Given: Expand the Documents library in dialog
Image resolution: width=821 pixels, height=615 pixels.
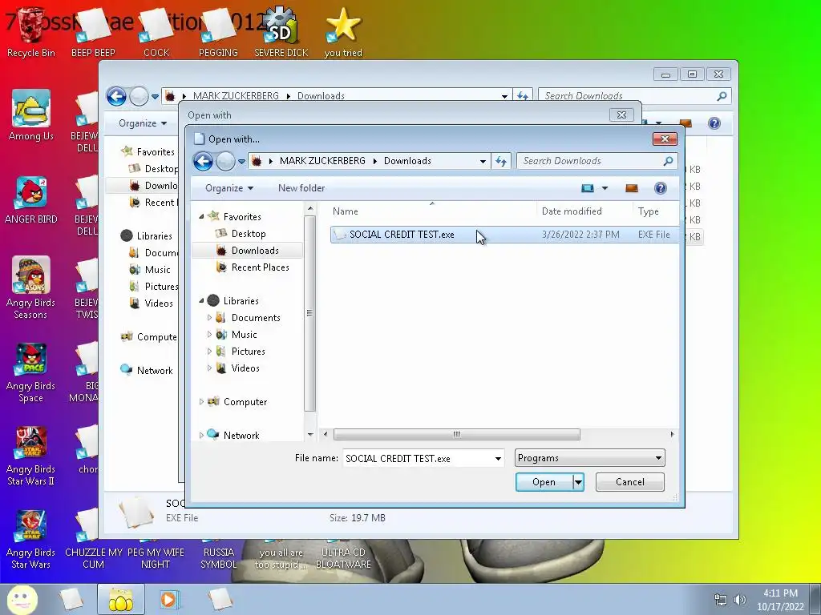Looking at the screenshot, I should [x=209, y=317].
